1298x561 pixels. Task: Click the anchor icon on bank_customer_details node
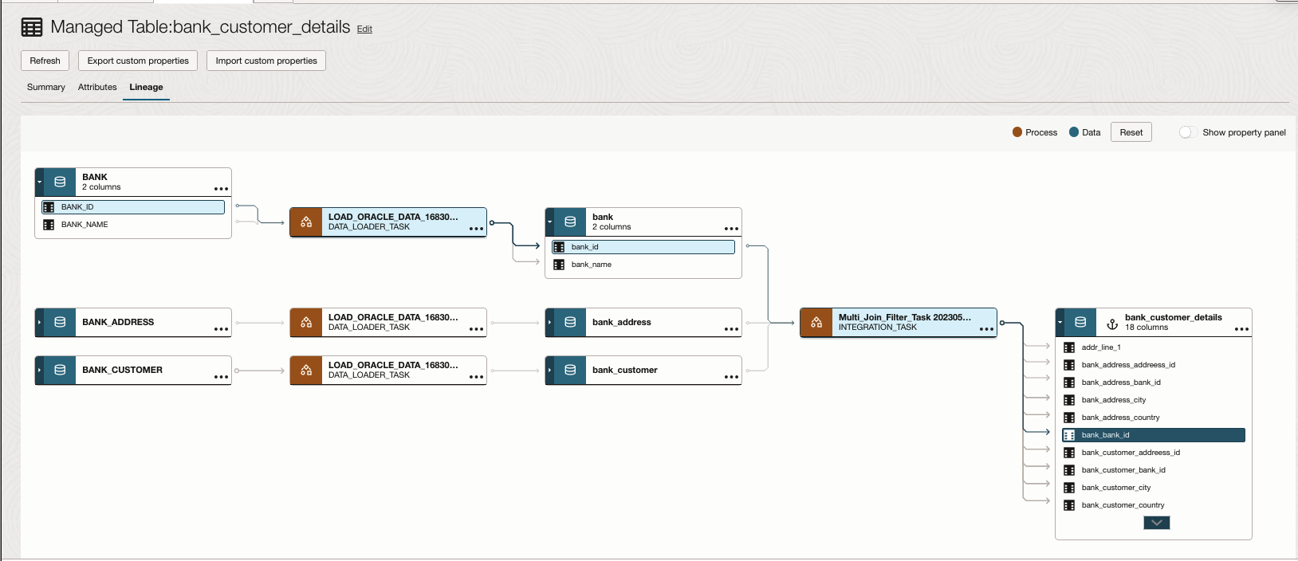[1112, 324]
